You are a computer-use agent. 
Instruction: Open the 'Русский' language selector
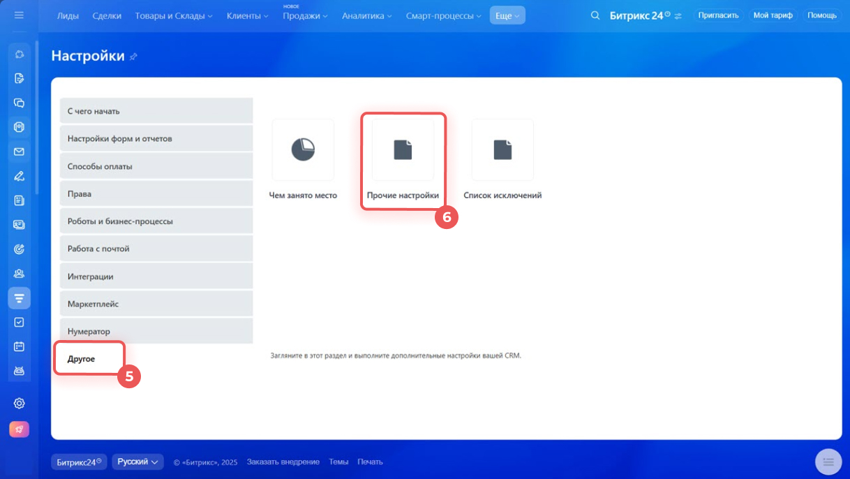pos(137,462)
